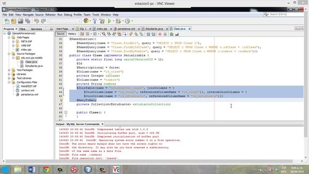Click the Comment editor icon
The width and height of the screenshot is (309, 174).
click(172, 34)
